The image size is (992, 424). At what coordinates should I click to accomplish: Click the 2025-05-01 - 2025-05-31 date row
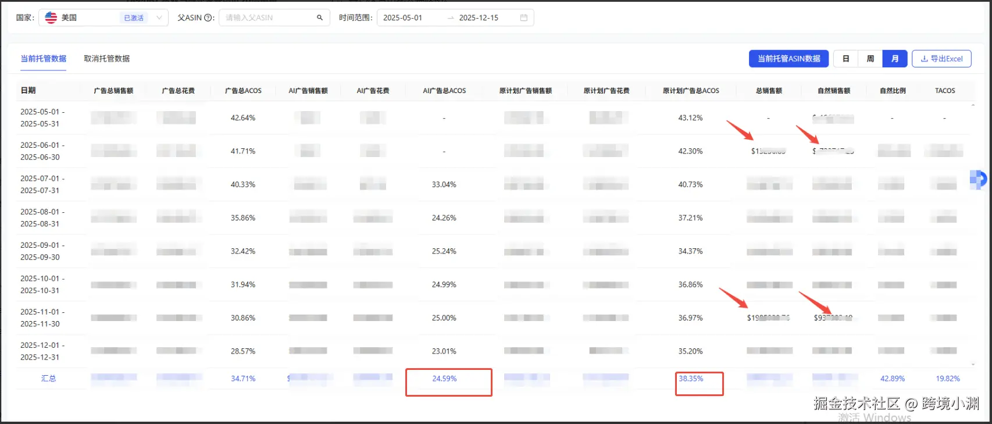(42, 117)
